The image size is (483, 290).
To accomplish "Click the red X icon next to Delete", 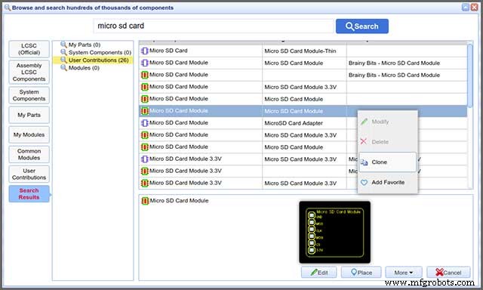I will (364, 141).
